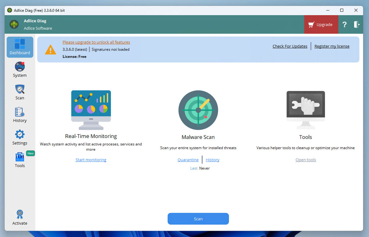Switch to the Dashboard tab
This screenshot has height=237, width=369.
[x=20, y=47]
